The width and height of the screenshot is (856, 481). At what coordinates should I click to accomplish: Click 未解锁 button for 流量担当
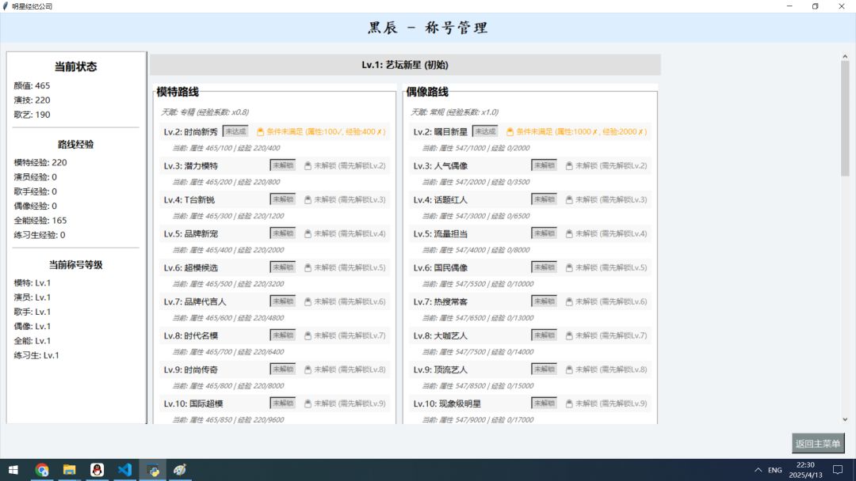pos(545,233)
